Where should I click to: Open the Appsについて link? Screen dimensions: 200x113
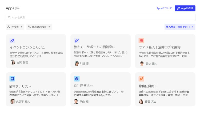coord(164,9)
